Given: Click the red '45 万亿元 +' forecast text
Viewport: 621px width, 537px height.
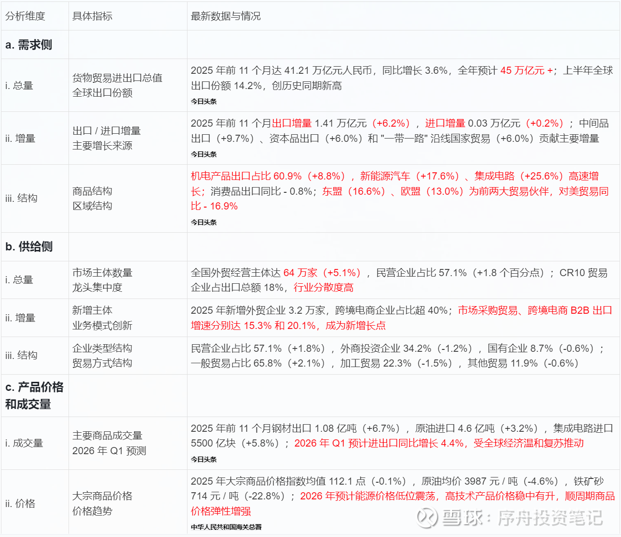Looking at the screenshot, I should (526, 70).
